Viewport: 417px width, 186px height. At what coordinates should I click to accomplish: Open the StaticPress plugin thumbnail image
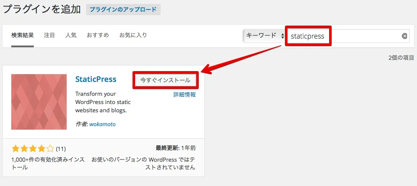point(39,102)
